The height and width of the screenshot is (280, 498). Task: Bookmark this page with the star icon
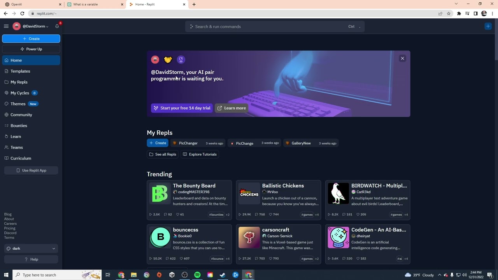click(449, 14)
